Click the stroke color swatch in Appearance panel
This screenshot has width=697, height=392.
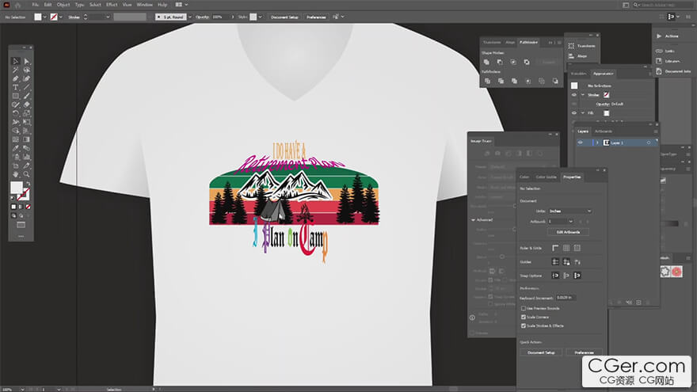pyautogui.click(x=607, y=94)
